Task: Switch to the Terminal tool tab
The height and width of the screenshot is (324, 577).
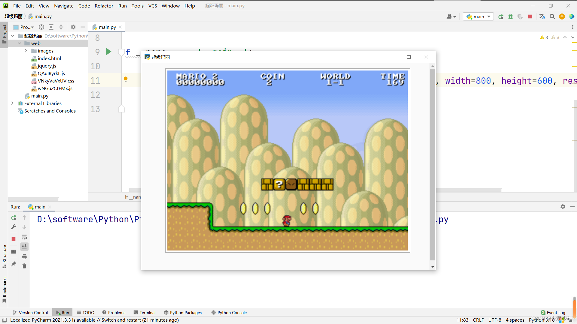Action: click(x=145, y=313)
